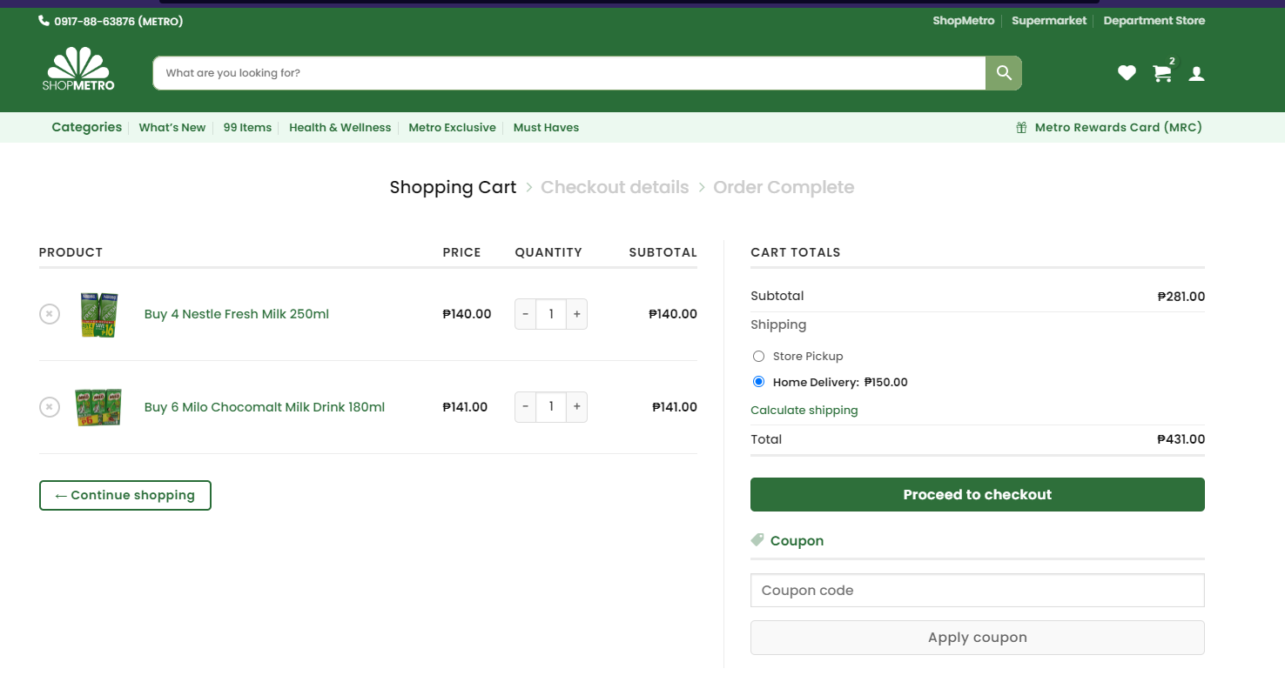This screenshot has height=682, width=1285.
Task: Select Store Pickup shipping option
Action: coord(758,356)
